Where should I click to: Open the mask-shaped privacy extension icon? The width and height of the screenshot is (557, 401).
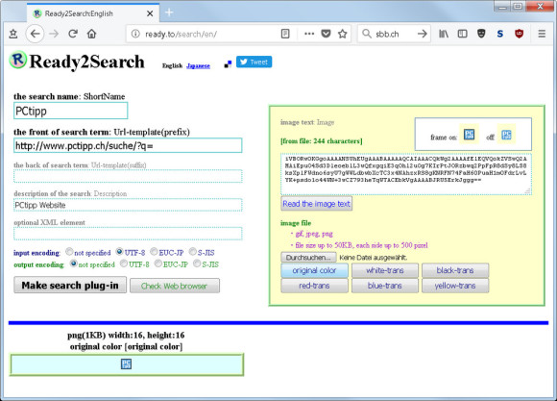(481, 34)
